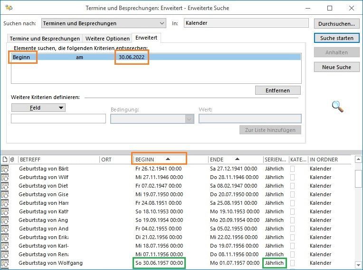Screen dimensions: 363x270
Task: Click the recurring appointment icon for Geburtstag von Wilf
Action: pos(5,177)
